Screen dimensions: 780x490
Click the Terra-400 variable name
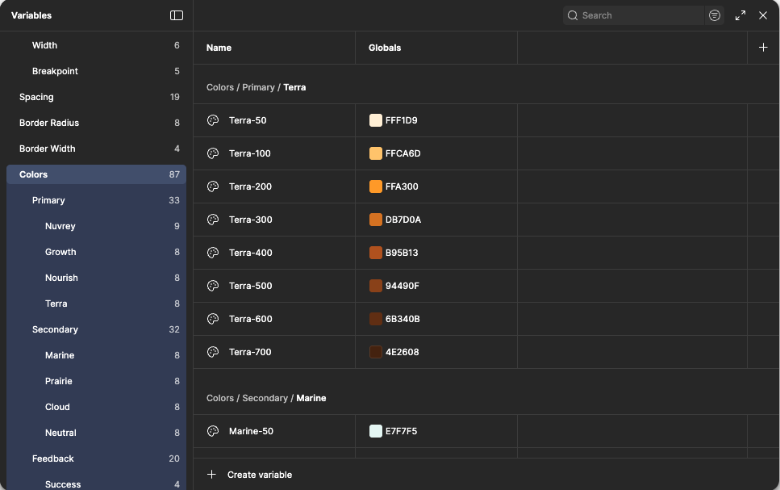(251, 253)
